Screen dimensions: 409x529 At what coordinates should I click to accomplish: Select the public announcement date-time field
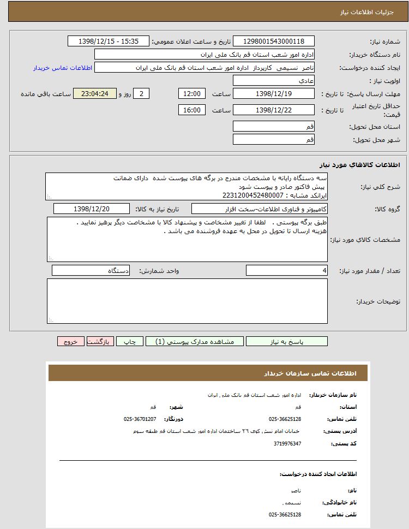[x=108, y=41]
